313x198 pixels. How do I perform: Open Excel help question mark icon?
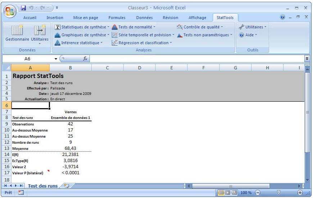click(x=282, y=17)
